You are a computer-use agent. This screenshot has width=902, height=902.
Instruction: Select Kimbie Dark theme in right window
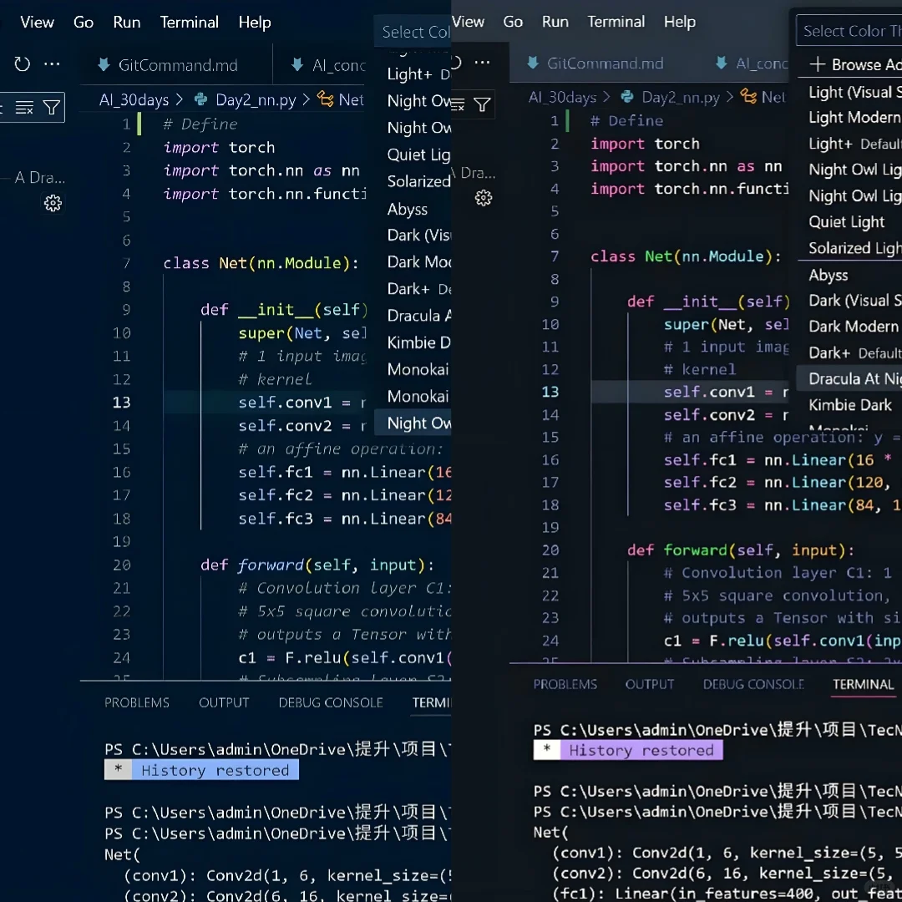(849, 405)
